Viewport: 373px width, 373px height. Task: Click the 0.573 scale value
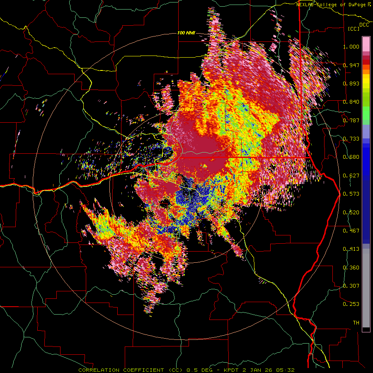[351, 194]
